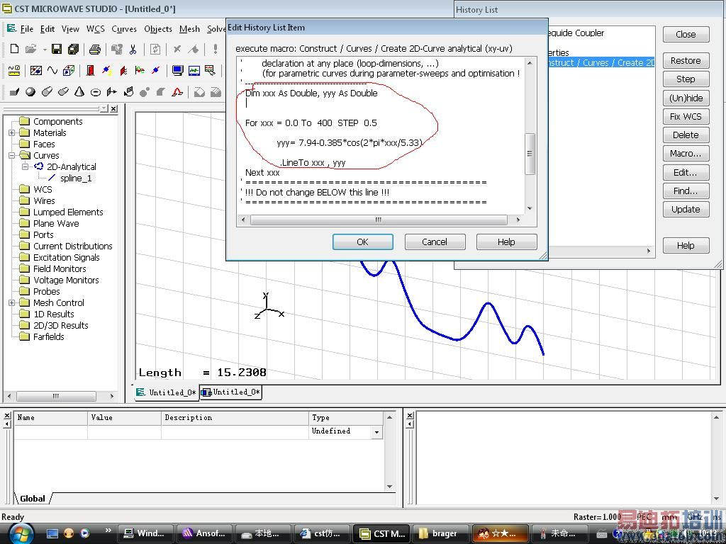The width and height of the screenshot is (726, 544).
Task: Click the blue field monitor screen icon
Action: coord(177,70)
